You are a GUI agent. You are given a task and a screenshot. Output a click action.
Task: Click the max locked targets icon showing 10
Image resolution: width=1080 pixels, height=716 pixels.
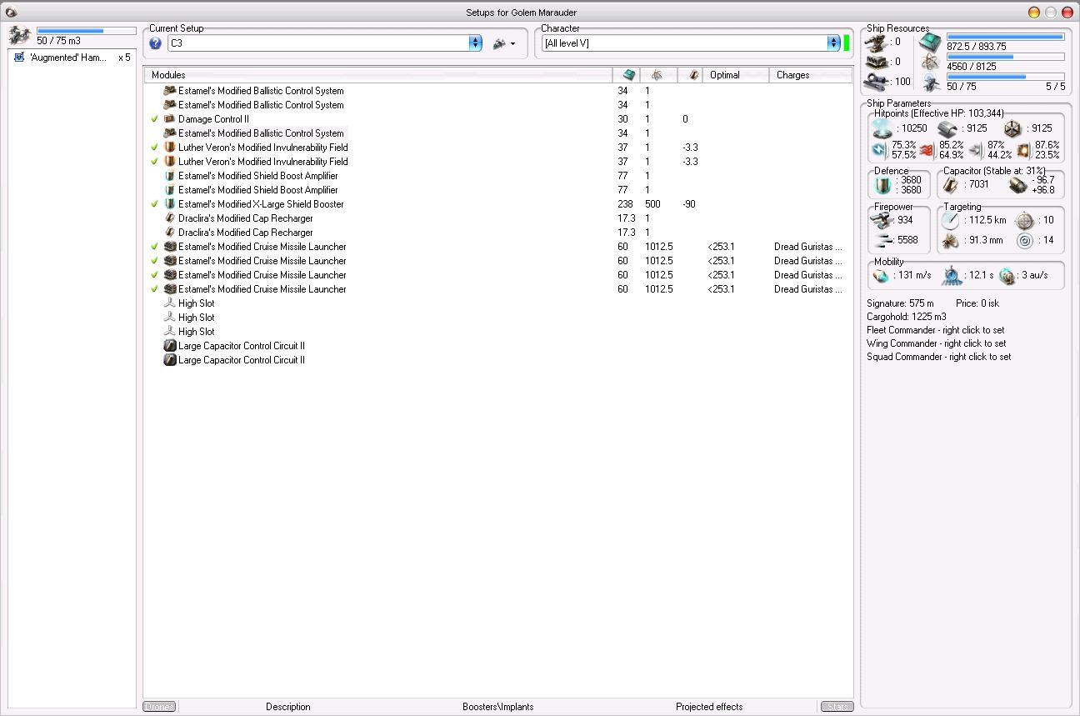[1025, 220]
